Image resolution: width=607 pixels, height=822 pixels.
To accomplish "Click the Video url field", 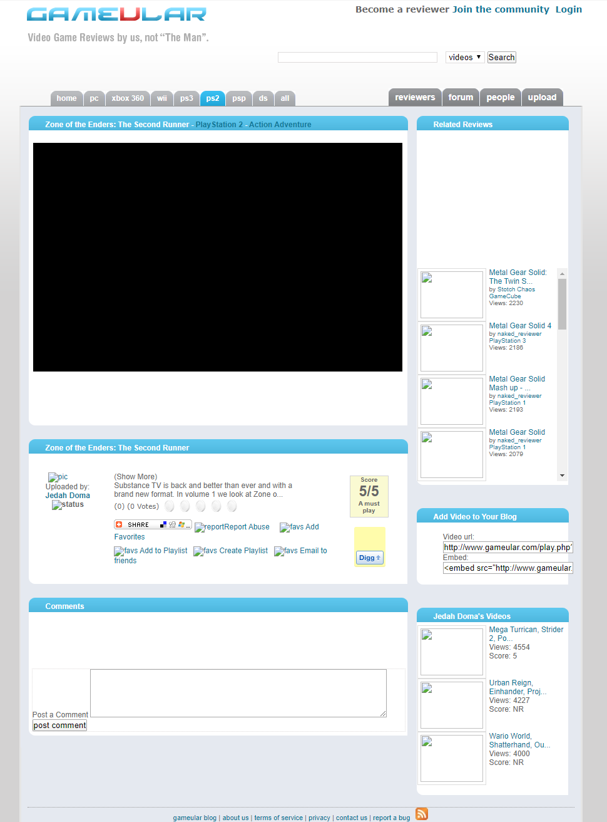I will pyautogui.click(x=508, y=548).
